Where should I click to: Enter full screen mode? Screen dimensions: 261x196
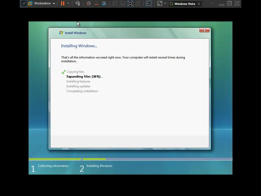coord(130,3)
